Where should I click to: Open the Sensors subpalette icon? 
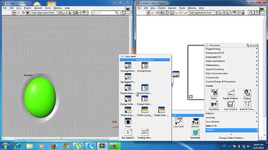(x=196, y=121)
